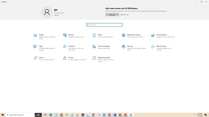The image size is (209, 117).
Task: Focus the Find a setting search box
Action: pyautogui.click(x=104, y=25)
